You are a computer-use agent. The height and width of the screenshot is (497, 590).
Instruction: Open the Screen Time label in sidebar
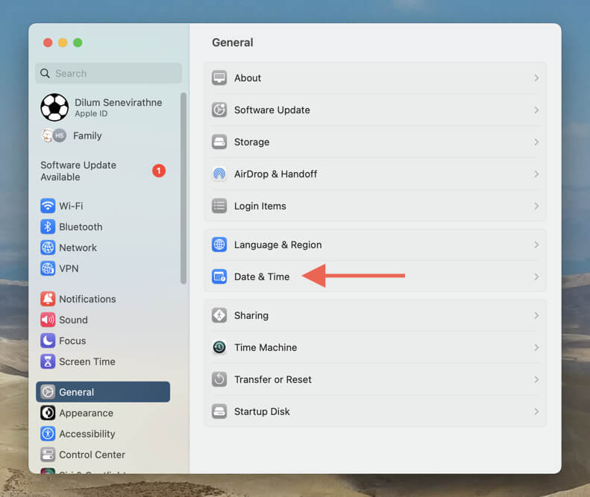(87, 361)
